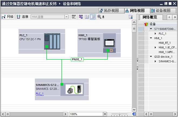
Task: Select the CPU 1512C-1 PN text
Action: [x=30, y=39]
